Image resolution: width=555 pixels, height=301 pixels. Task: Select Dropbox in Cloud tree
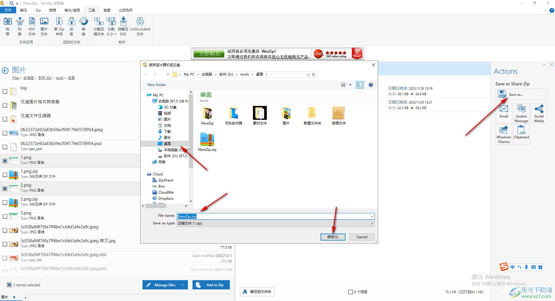tap(166, 199)
